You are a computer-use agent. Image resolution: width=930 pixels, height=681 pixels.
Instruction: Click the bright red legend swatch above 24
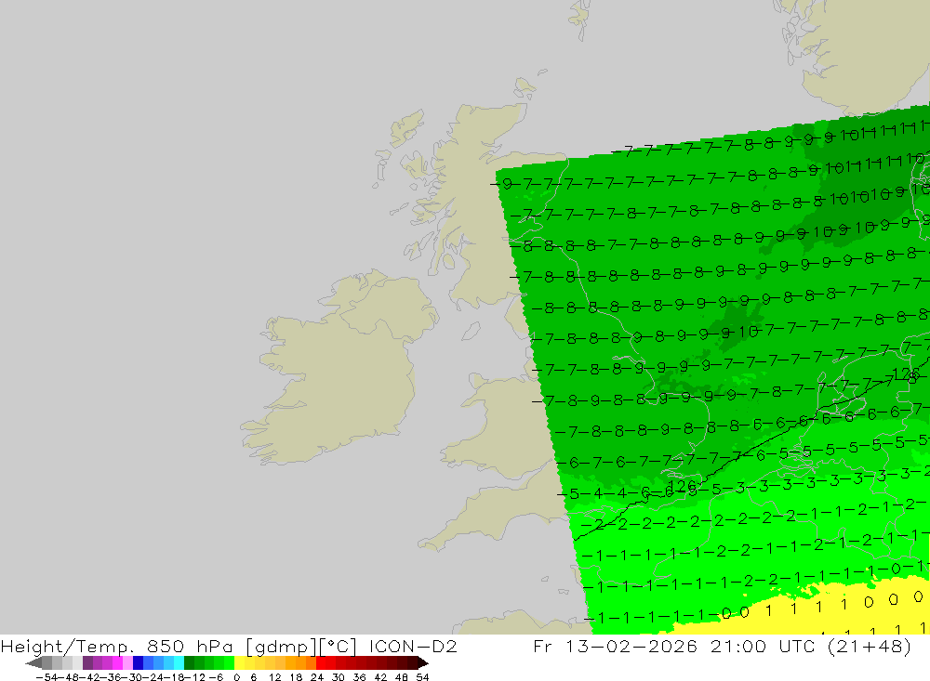click(321, 662)
